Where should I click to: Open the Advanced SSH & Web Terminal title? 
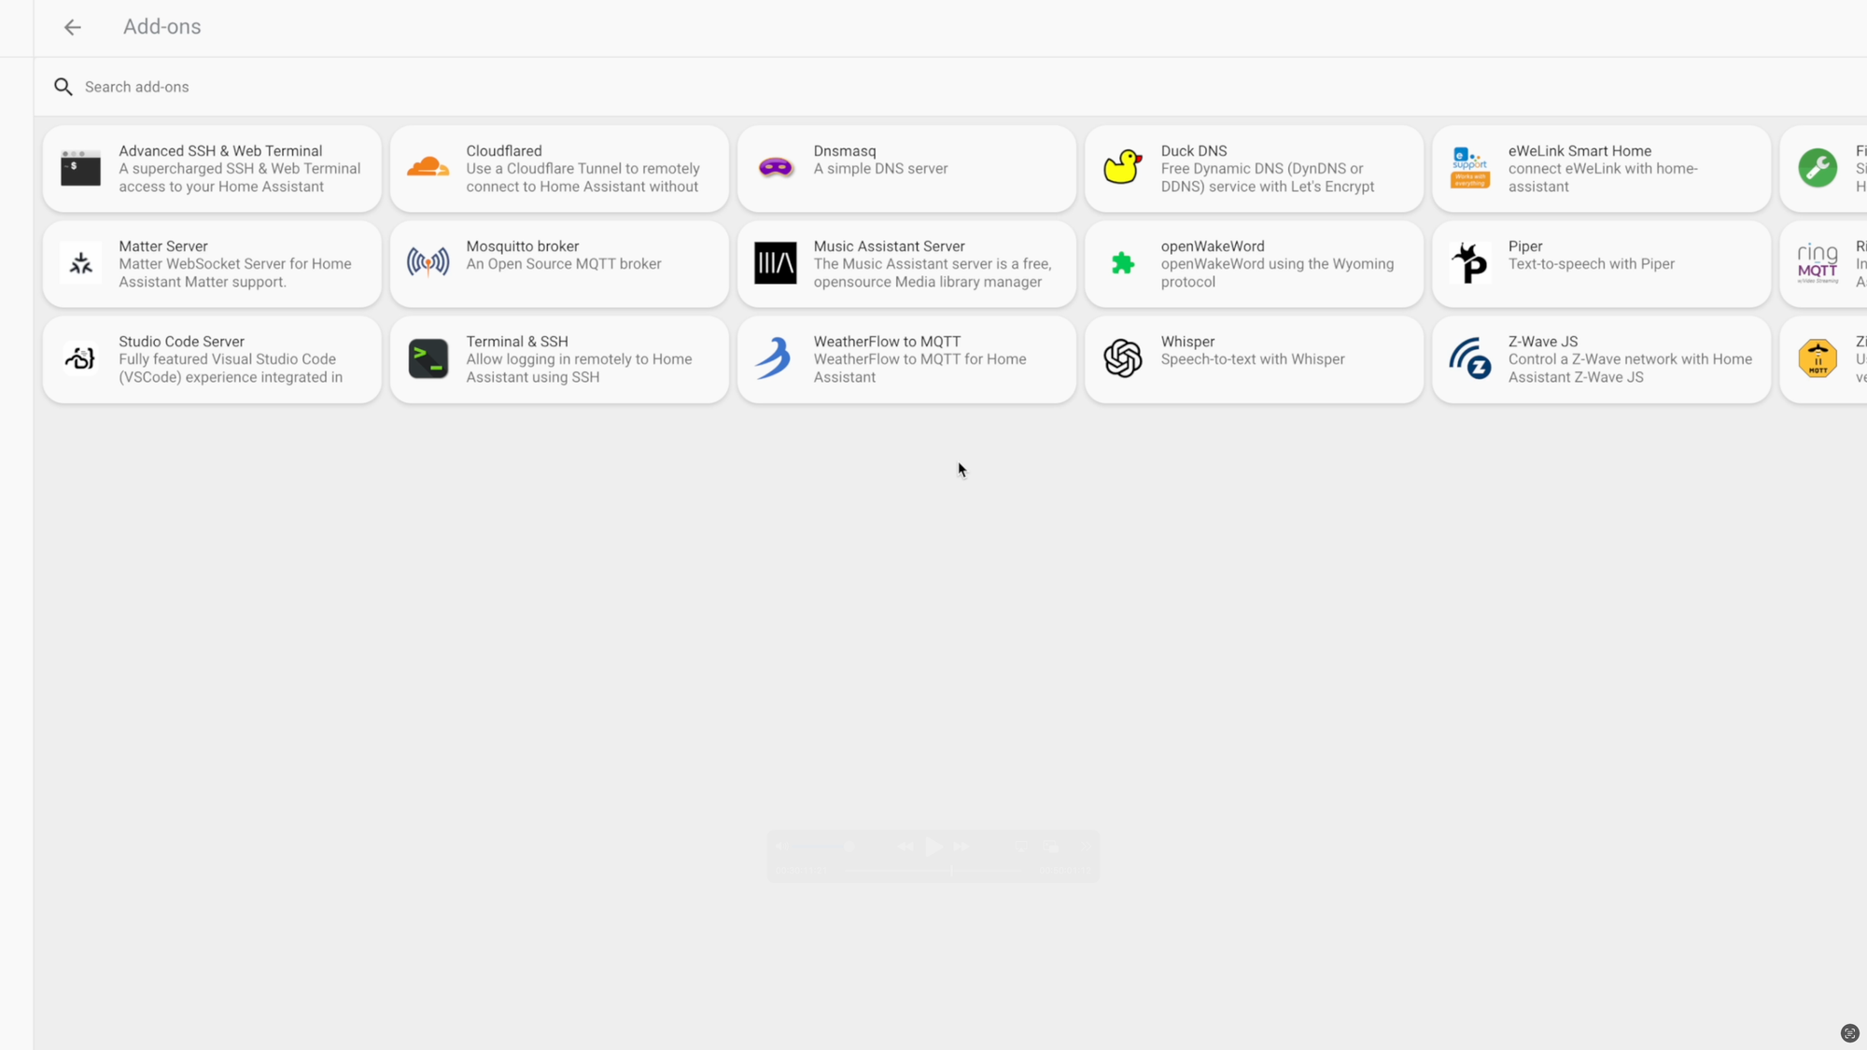pyautogui.click(x=220, y=151)
